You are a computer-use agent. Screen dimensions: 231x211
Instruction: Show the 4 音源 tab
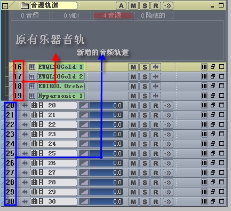(113, 15)
